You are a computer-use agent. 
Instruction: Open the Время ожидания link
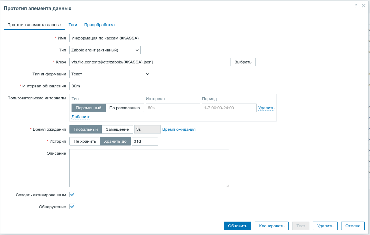tap(179, 129)
